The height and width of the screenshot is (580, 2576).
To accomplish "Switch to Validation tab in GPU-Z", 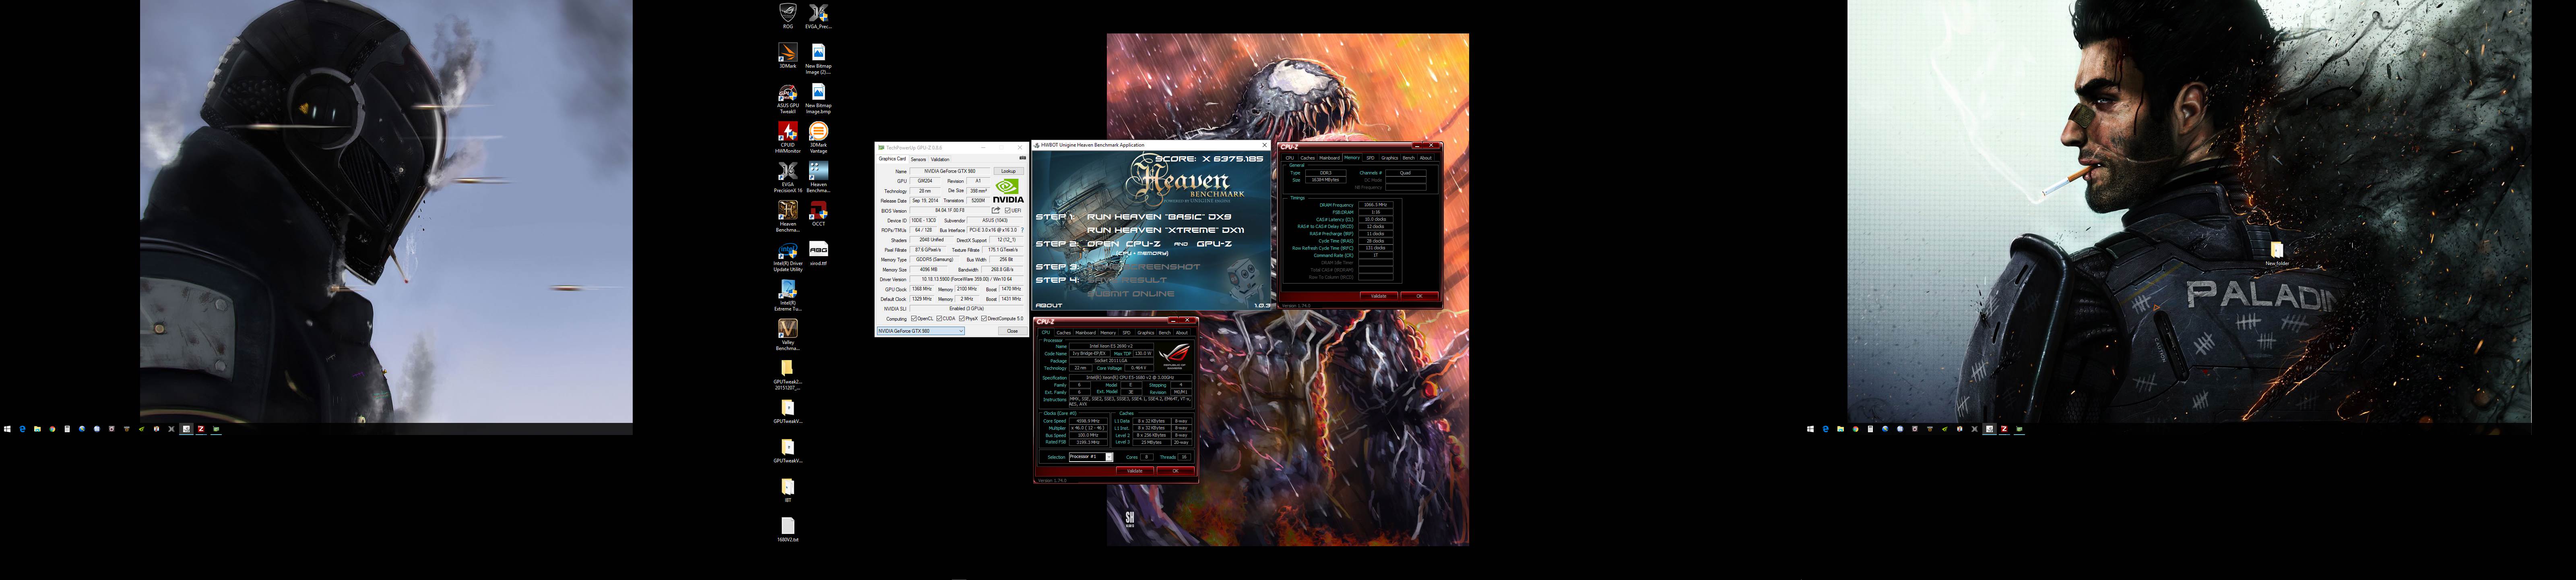I will tap(940, 159).
